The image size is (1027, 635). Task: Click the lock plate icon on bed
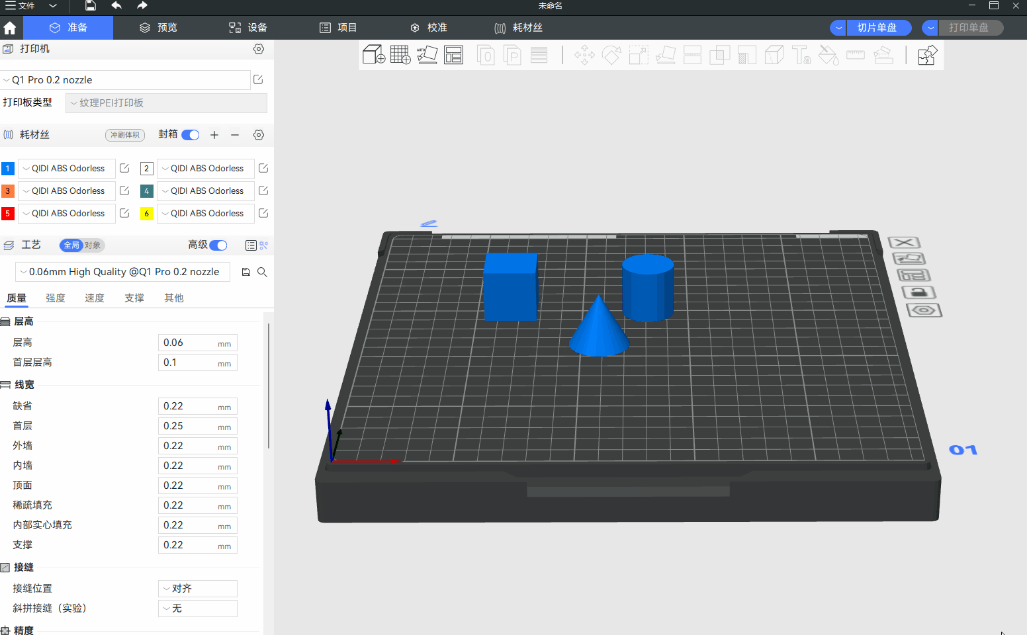point(918,292)
